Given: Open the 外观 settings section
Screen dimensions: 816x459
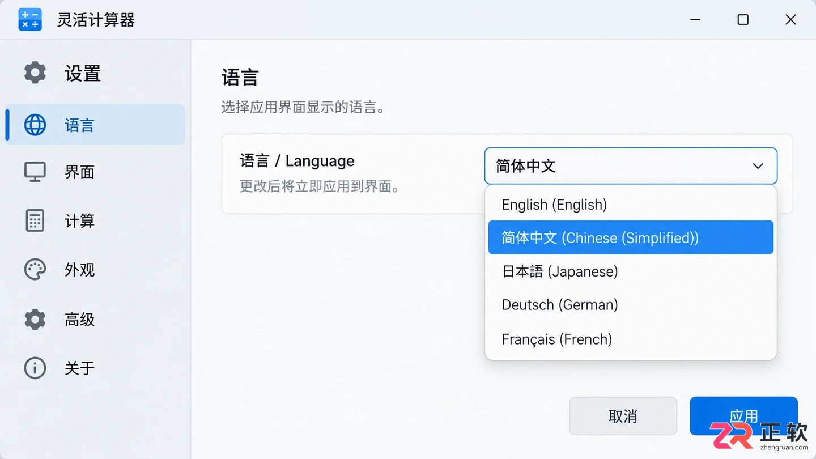Looking at the screenshot, I should pyautogui.click(x=95, y=270).
